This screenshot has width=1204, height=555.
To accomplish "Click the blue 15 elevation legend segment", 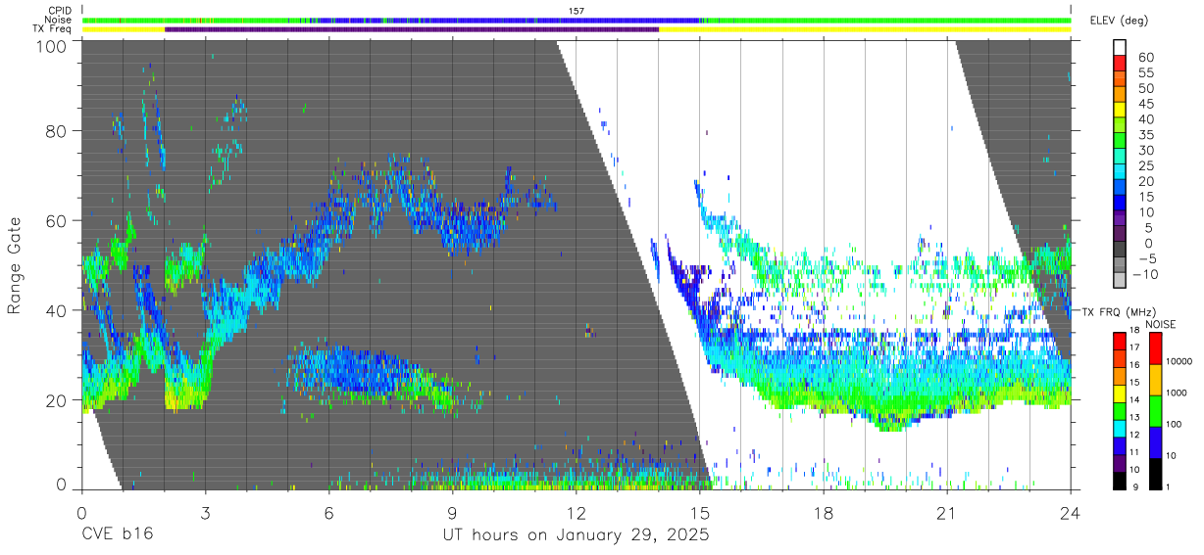I will point(1121,203).
